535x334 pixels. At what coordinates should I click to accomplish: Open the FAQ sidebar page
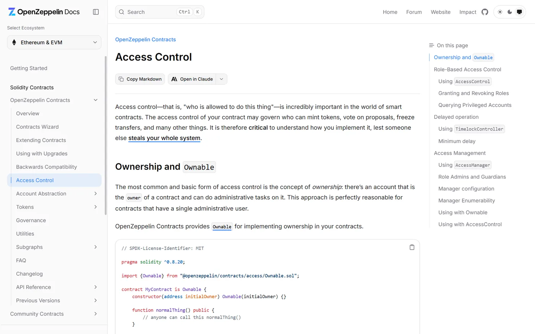point(21,260)
